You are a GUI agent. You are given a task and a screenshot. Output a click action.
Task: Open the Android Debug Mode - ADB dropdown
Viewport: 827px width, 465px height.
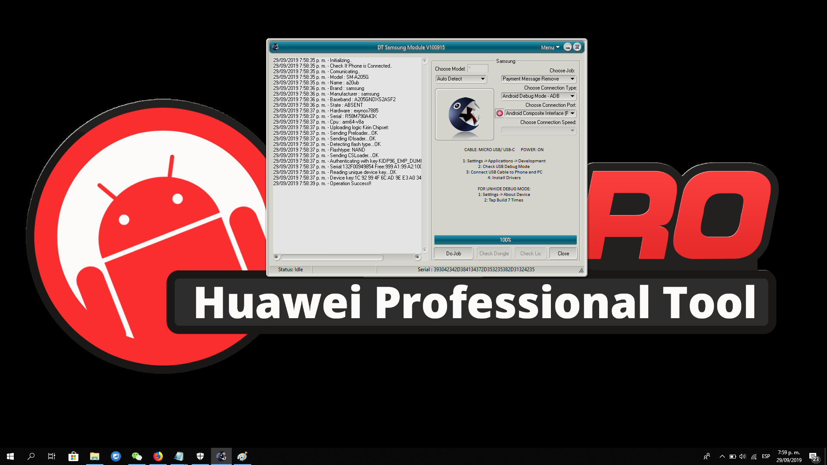pos(538,96)
